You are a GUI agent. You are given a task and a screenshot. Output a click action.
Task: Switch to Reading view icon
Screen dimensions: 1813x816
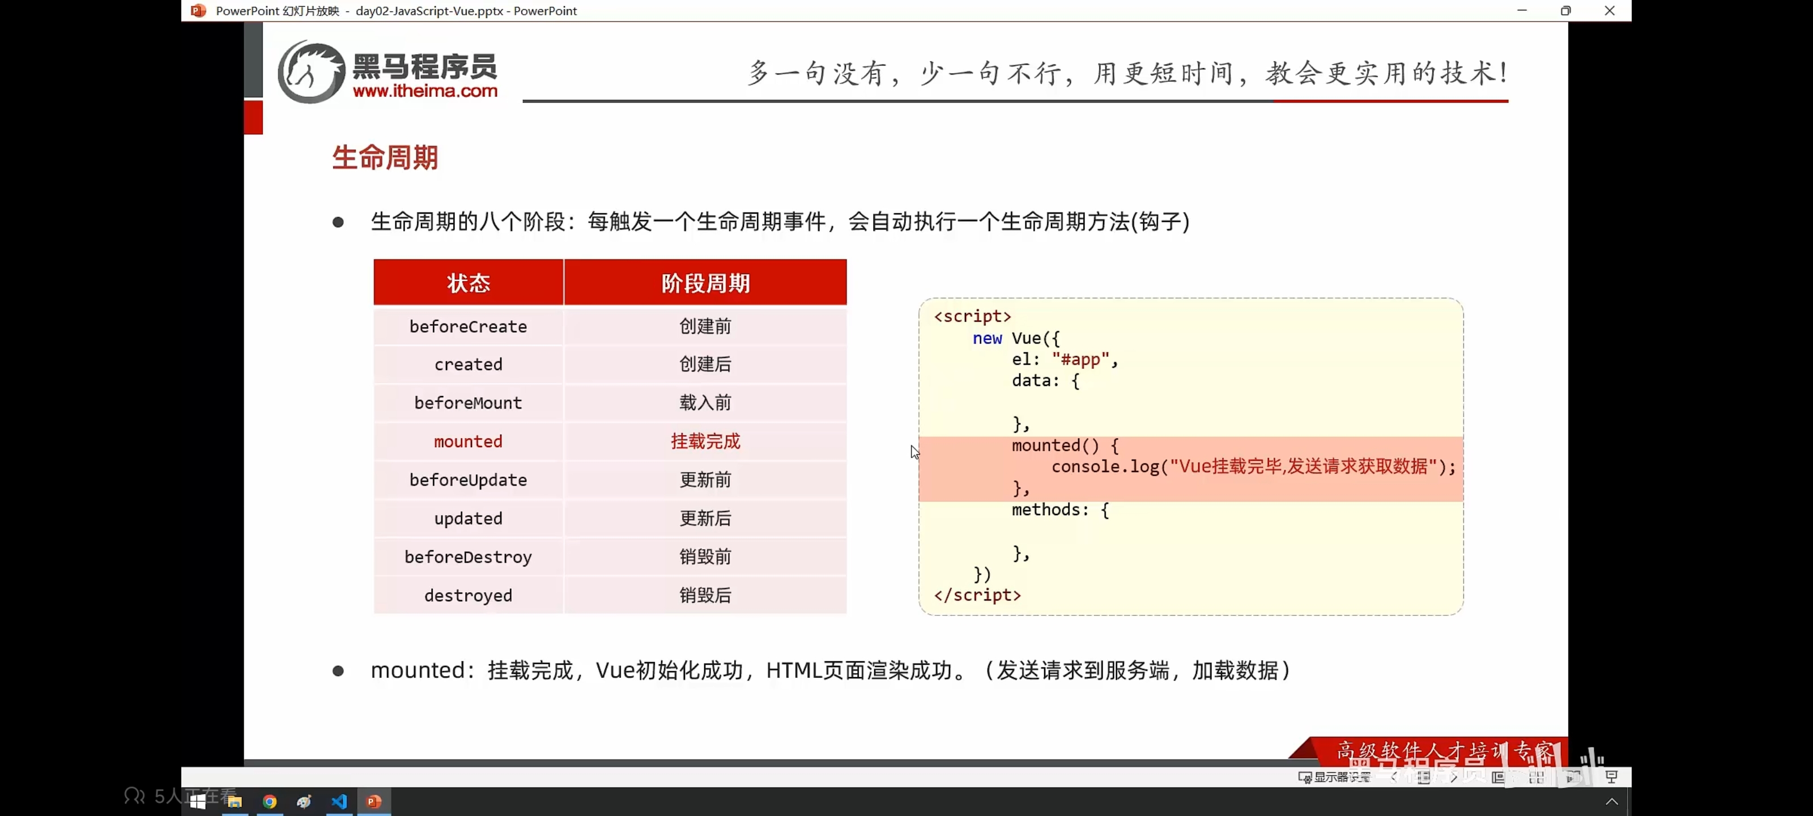[x=1574, y=776]
